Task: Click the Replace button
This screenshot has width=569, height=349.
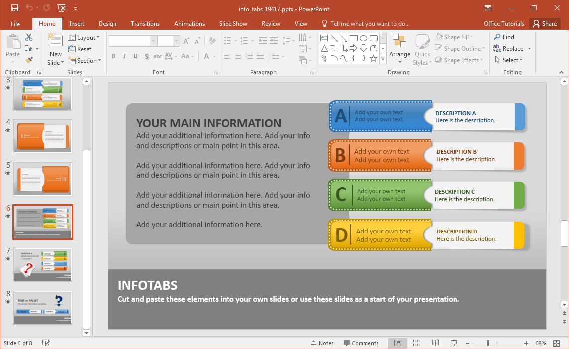Action: 513,48
